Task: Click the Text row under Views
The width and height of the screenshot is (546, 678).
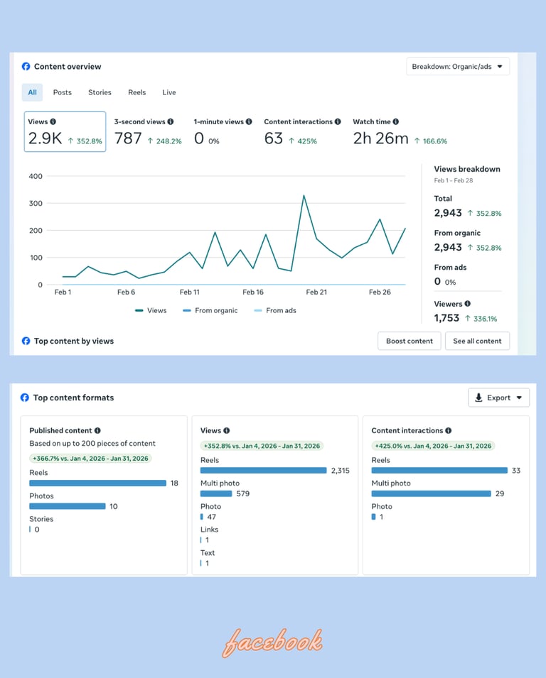Action: pos(208,558)
